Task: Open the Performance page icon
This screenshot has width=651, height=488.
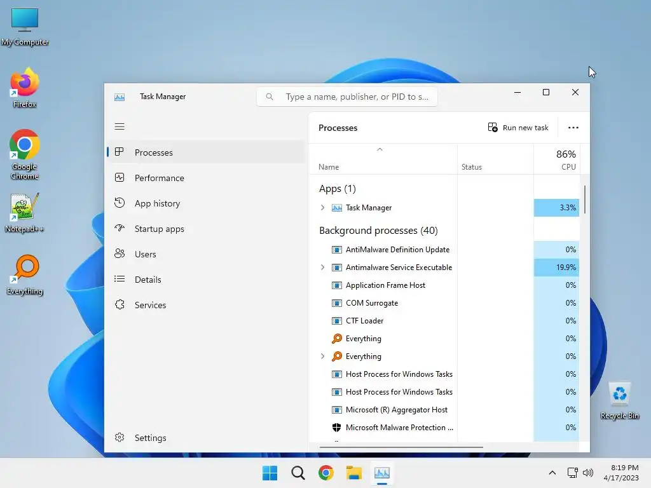Action: coord(119,178)
